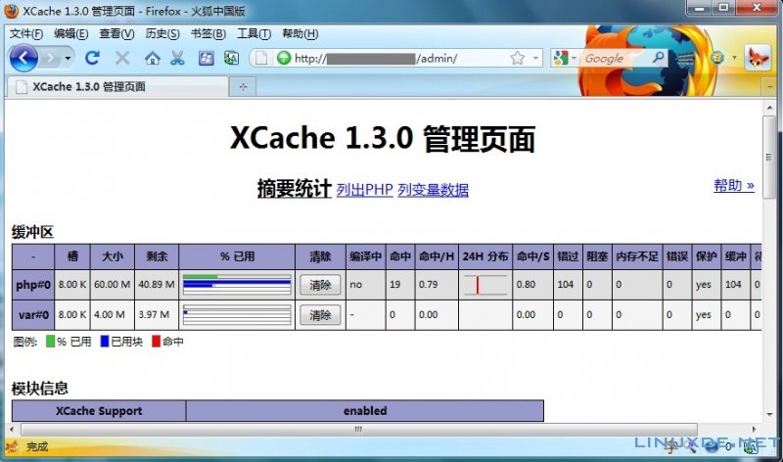Select the XCache 1.3.0 管理页面 tab
This screenshot has height=462, width=783.
(117, 86)
